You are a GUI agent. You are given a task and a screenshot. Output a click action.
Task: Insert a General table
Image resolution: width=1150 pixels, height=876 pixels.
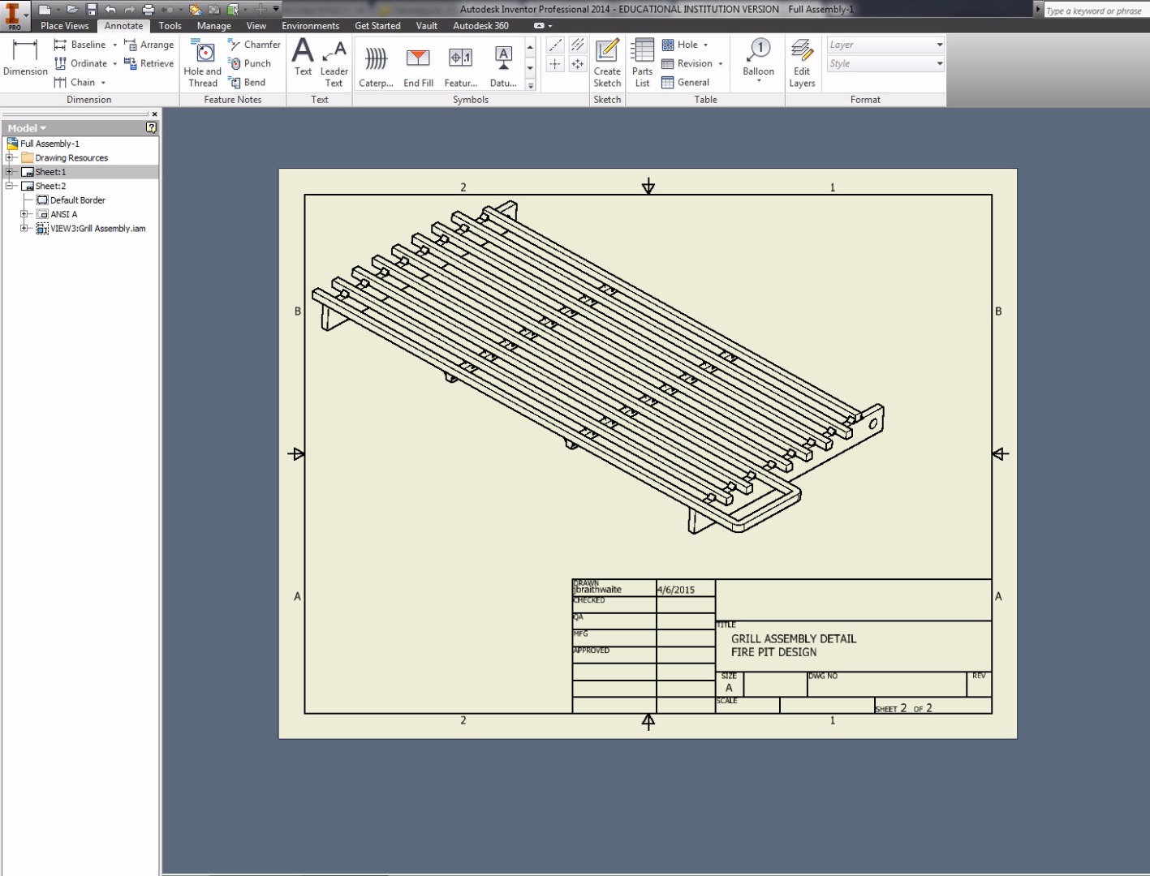tap(686, 82)
